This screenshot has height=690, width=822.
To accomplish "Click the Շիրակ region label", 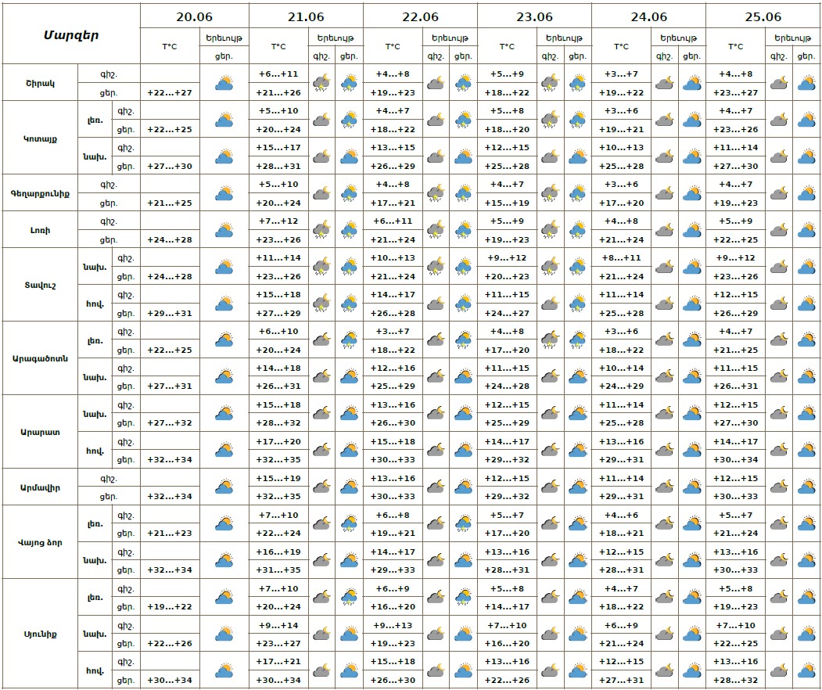I will [x=40, y=83].
